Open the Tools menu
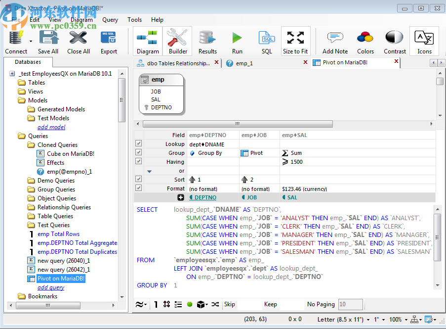The width and height of the screenshot is (446, 329). (x=134, y=20)
